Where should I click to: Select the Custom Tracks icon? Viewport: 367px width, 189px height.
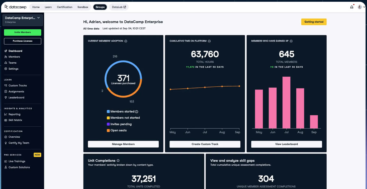click(x=6, y=85)
